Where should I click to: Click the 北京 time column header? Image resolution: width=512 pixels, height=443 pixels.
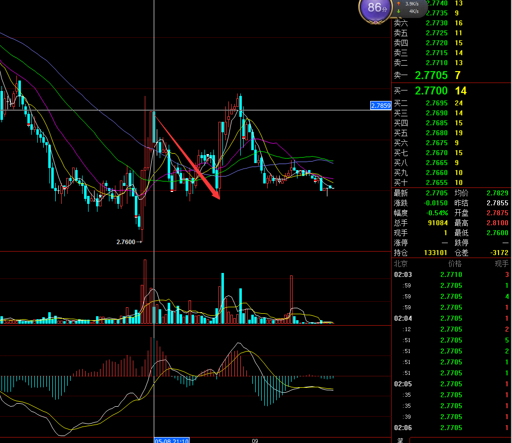click(401, 264)
